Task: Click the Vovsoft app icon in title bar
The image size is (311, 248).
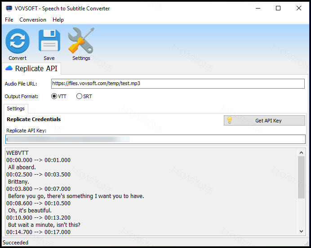Action: click(9, 8)
